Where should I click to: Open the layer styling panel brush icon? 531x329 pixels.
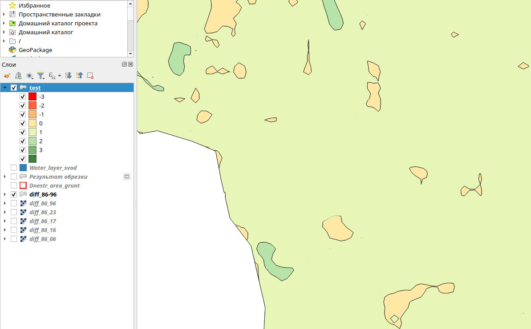7,76
